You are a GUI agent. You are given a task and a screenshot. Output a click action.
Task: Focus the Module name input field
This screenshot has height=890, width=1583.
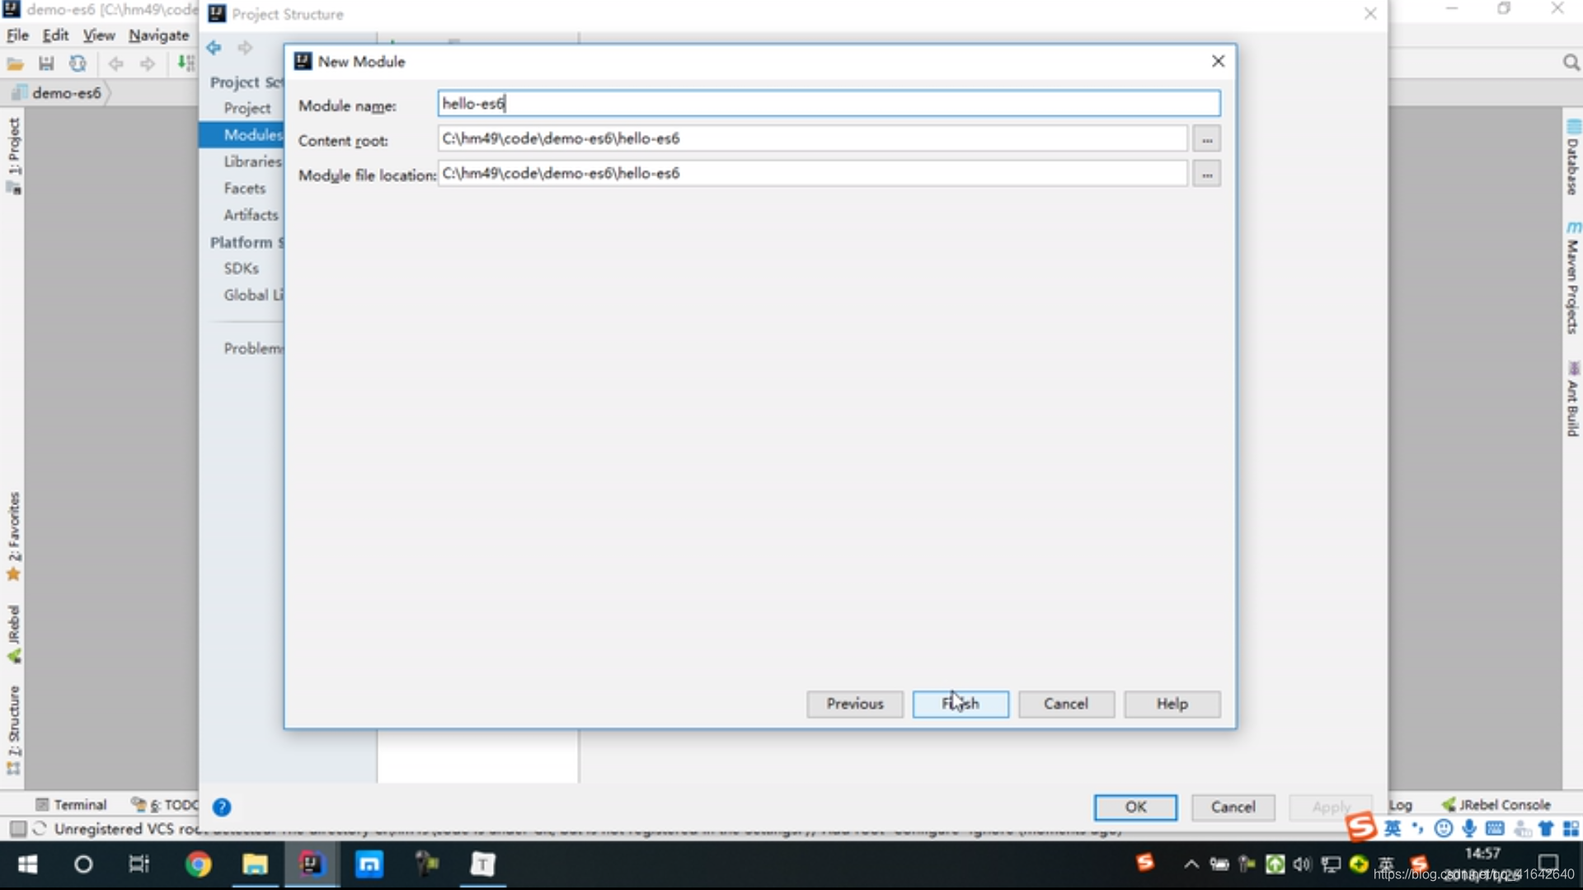829,104
